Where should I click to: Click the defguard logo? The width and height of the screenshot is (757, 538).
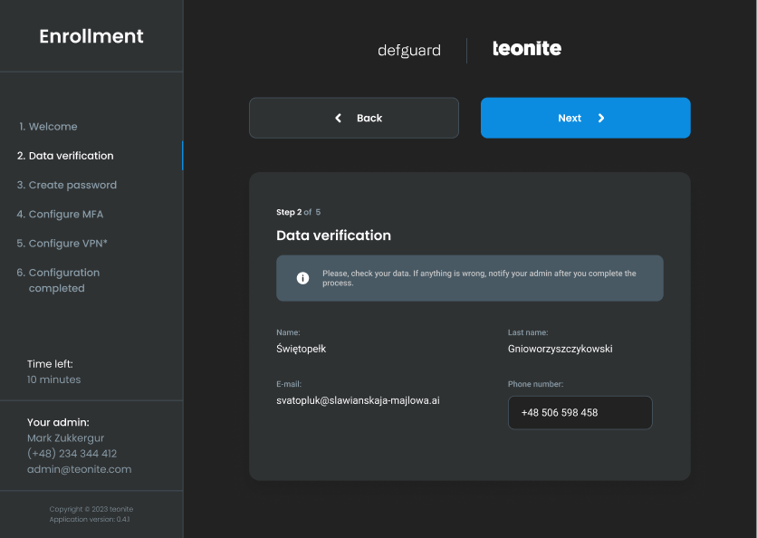click(409, 51)
